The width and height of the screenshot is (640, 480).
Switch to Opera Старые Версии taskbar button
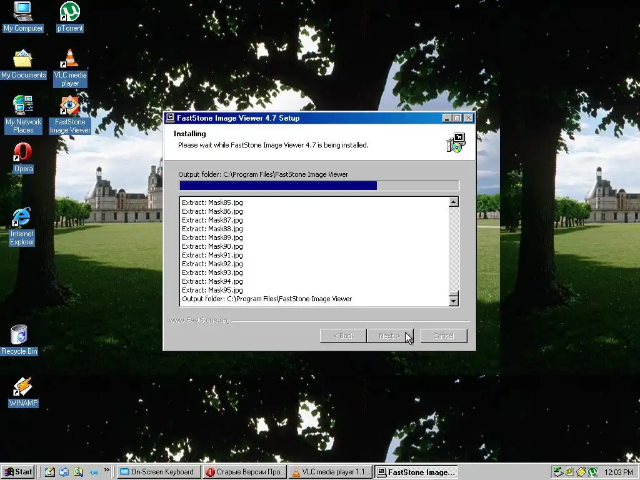246,472
